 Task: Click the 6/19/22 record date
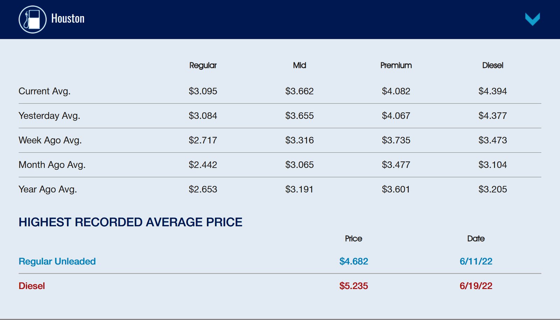(x=476, y=286)
